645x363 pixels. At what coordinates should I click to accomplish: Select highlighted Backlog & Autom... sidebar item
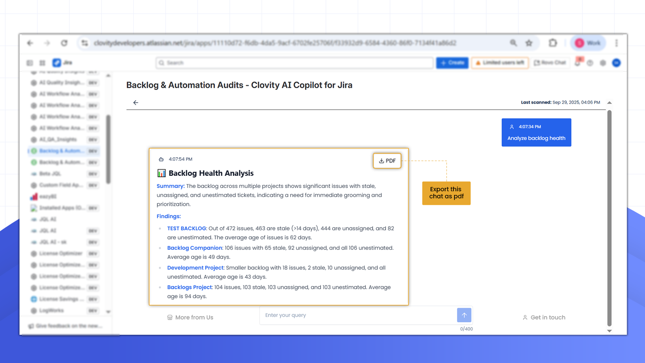(64, 151)
